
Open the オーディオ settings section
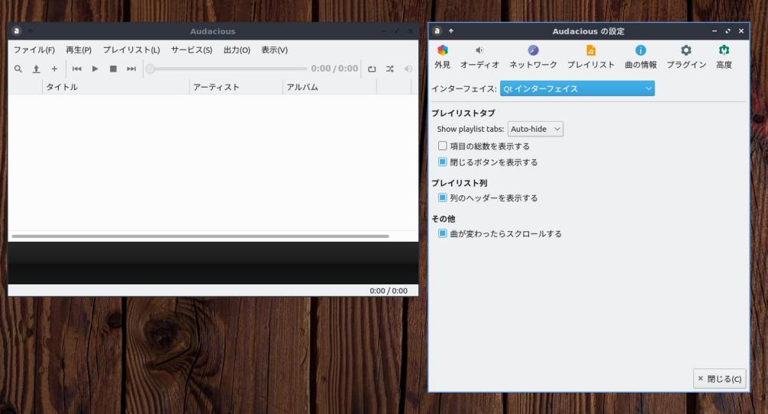[479, 56]
